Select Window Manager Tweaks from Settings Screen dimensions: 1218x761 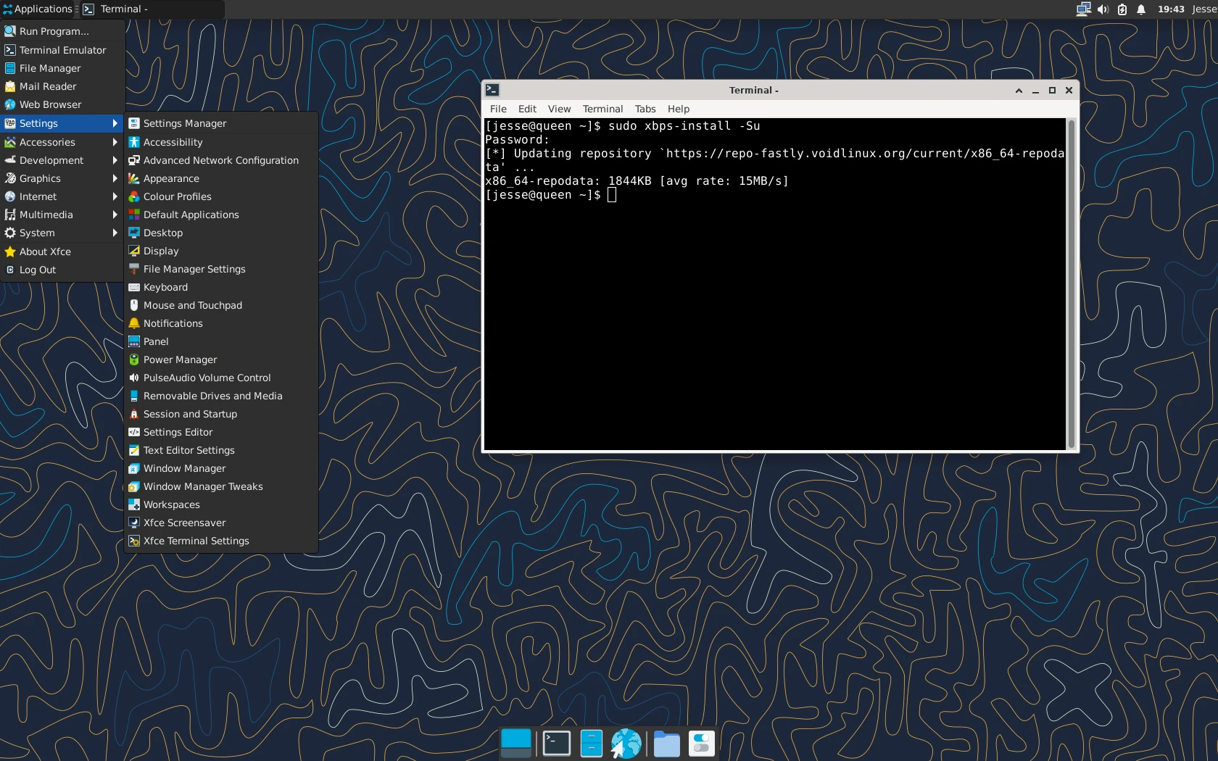coord(203,486)
